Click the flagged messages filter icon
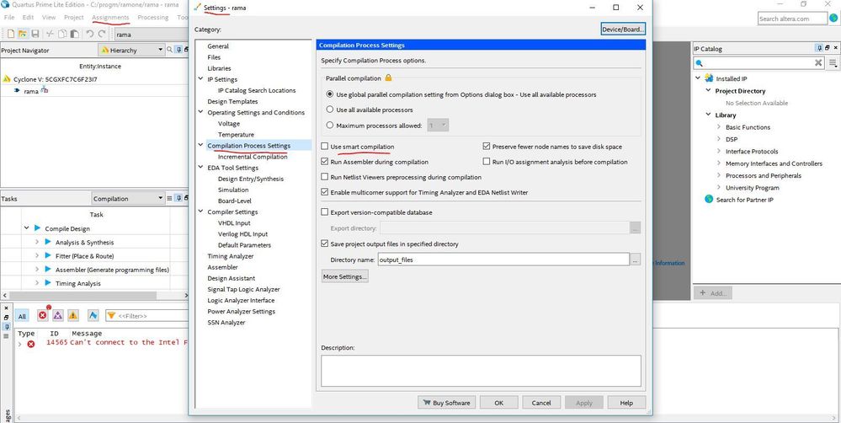This screenshot has width=841, height=423. point(93,316)
